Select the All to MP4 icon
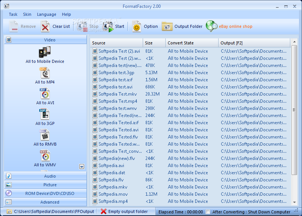302x216 pixels. (x=45, y=73)
